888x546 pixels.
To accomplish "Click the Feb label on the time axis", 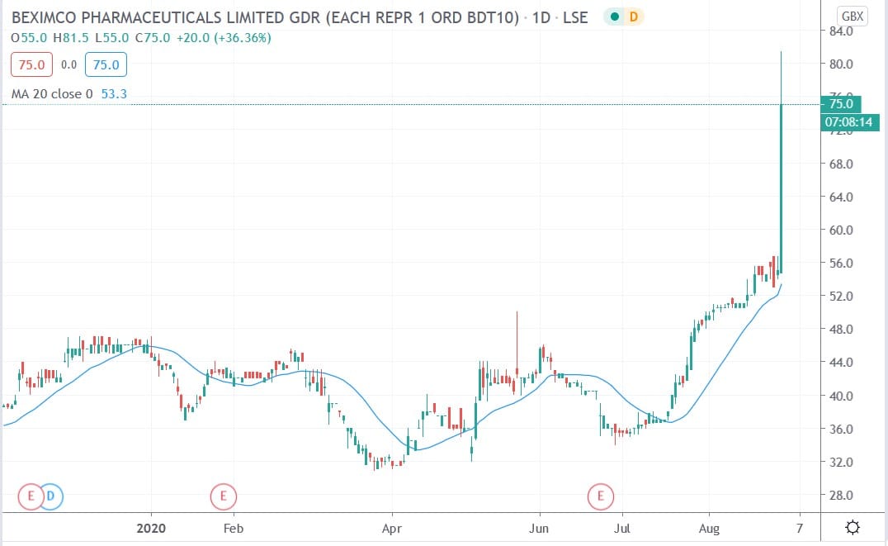I will tap(234, 529).
